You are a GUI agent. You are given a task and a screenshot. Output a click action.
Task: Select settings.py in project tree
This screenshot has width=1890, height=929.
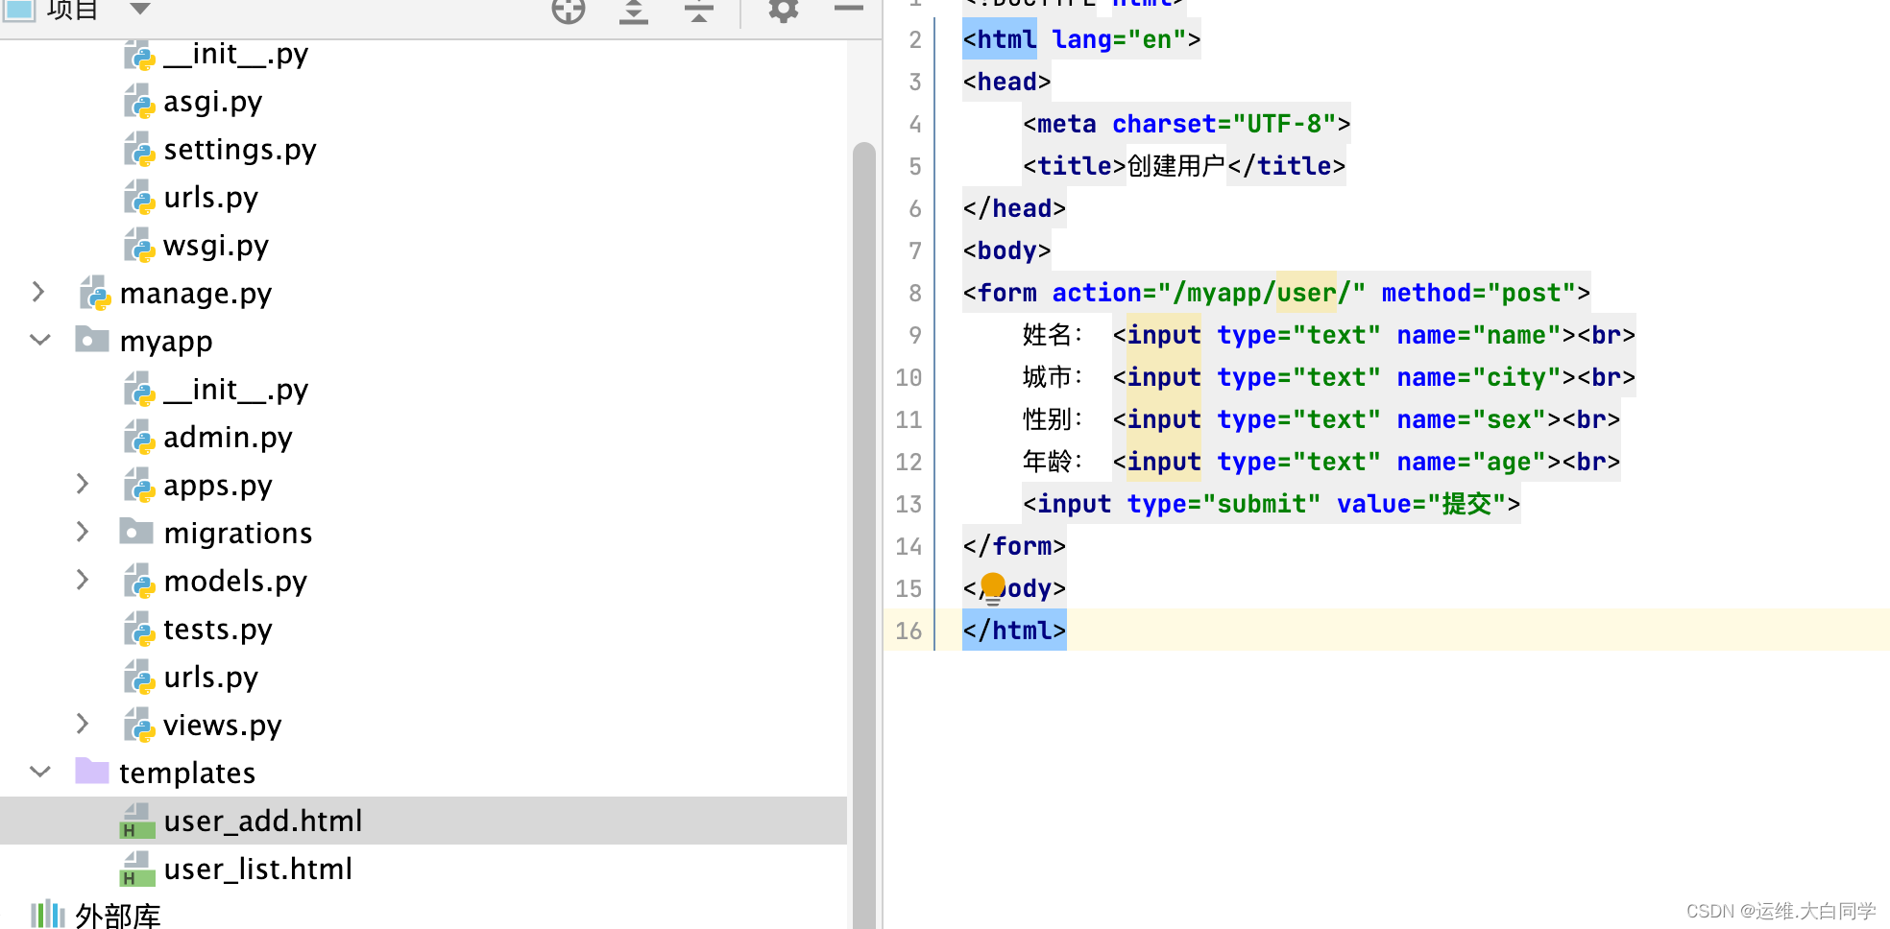[x=239, y=150]
